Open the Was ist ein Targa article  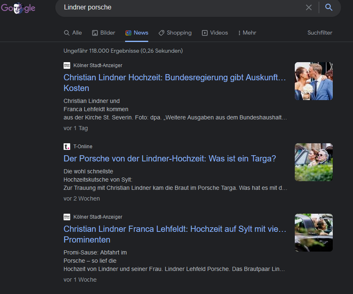[x=170, y=159]
